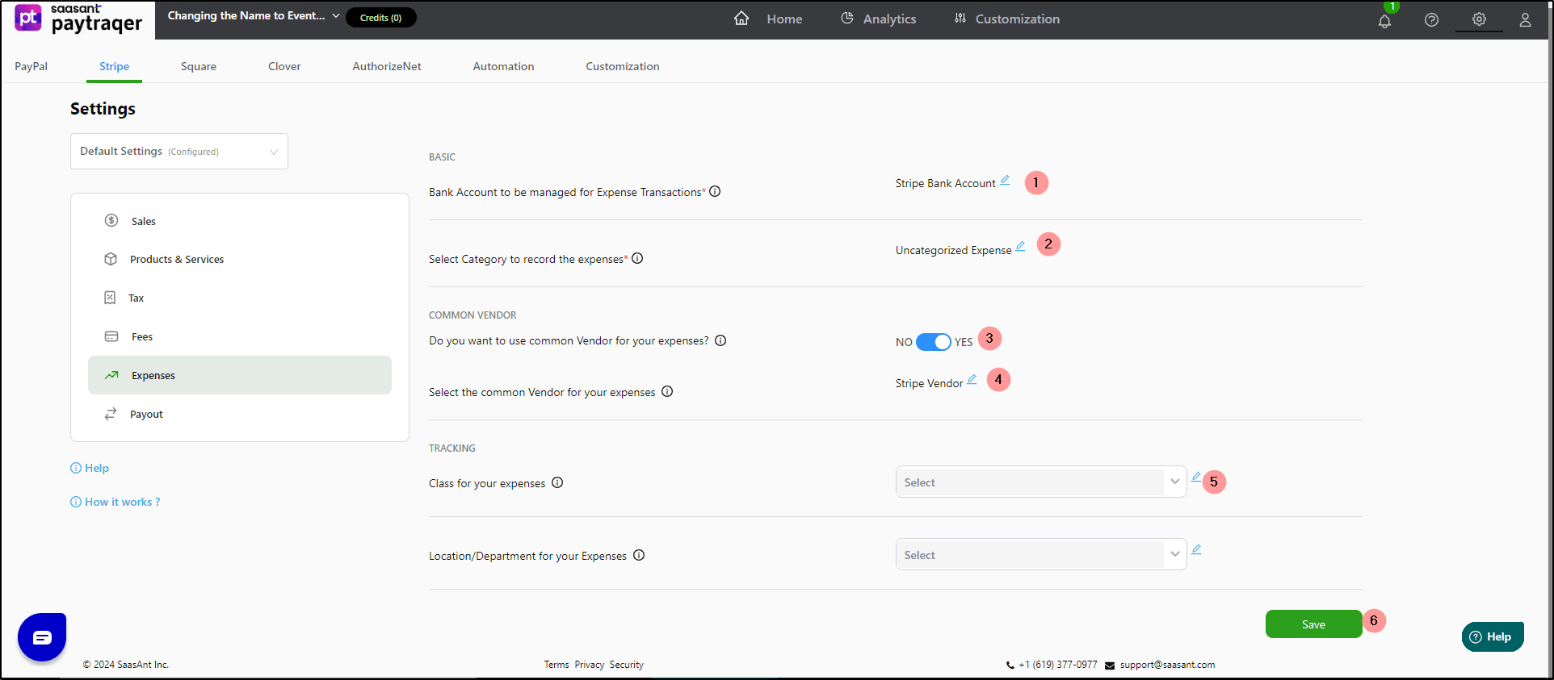Click the Uncategorized Expense value text
The height and width of the screenshot is (680, 1554).
(953, 251)
